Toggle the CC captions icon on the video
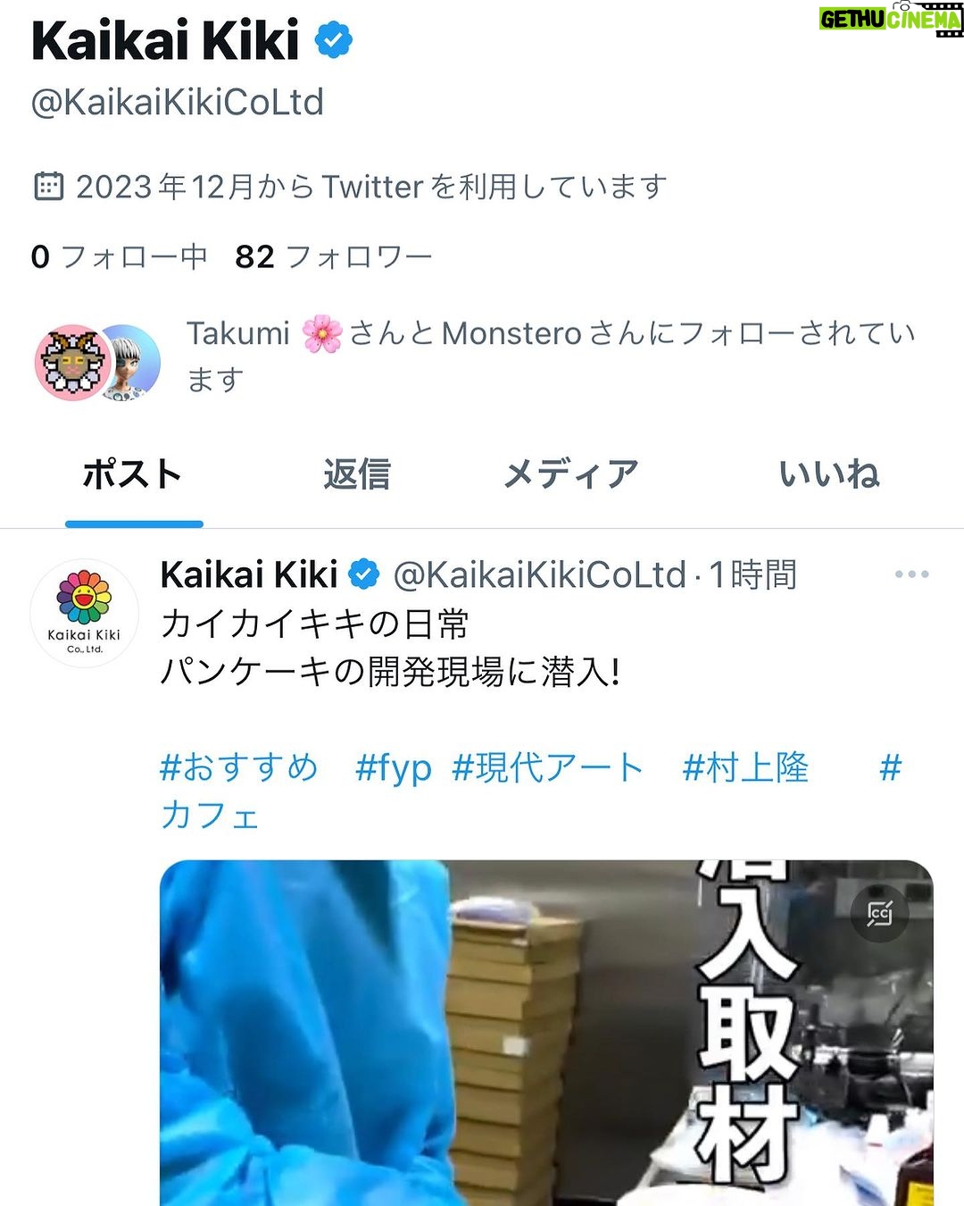This screenshot has height=1206, width=964. tap(879, 913)
